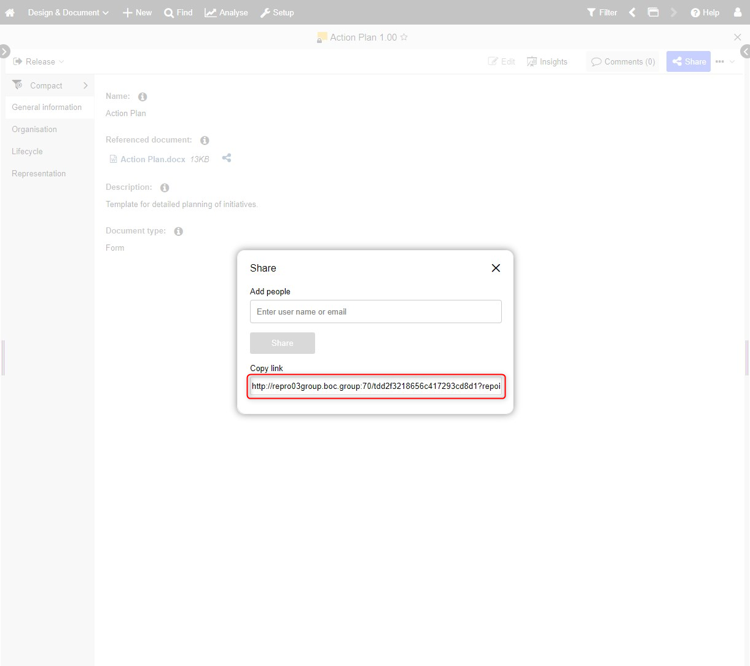The height and width of the screenshot is (666, 750).
Task: Go to the home icon
Action: tap(10, 12)
